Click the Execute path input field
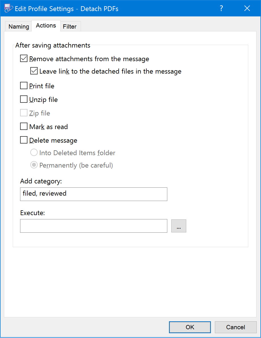Image resolution: width=261 pixels, height=338 pixels. 93,226
